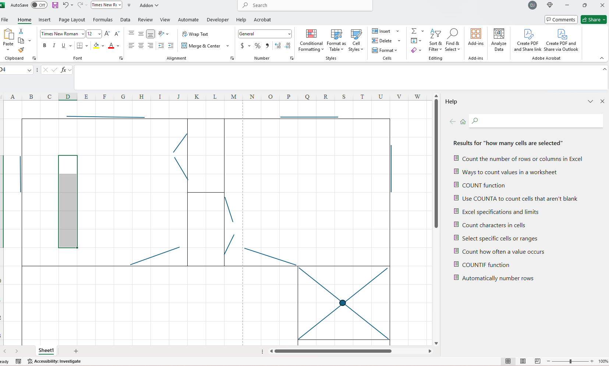Apply comma style number format
Image resolution: width=609 pixels, height=366 pixels.
[267, 46]
